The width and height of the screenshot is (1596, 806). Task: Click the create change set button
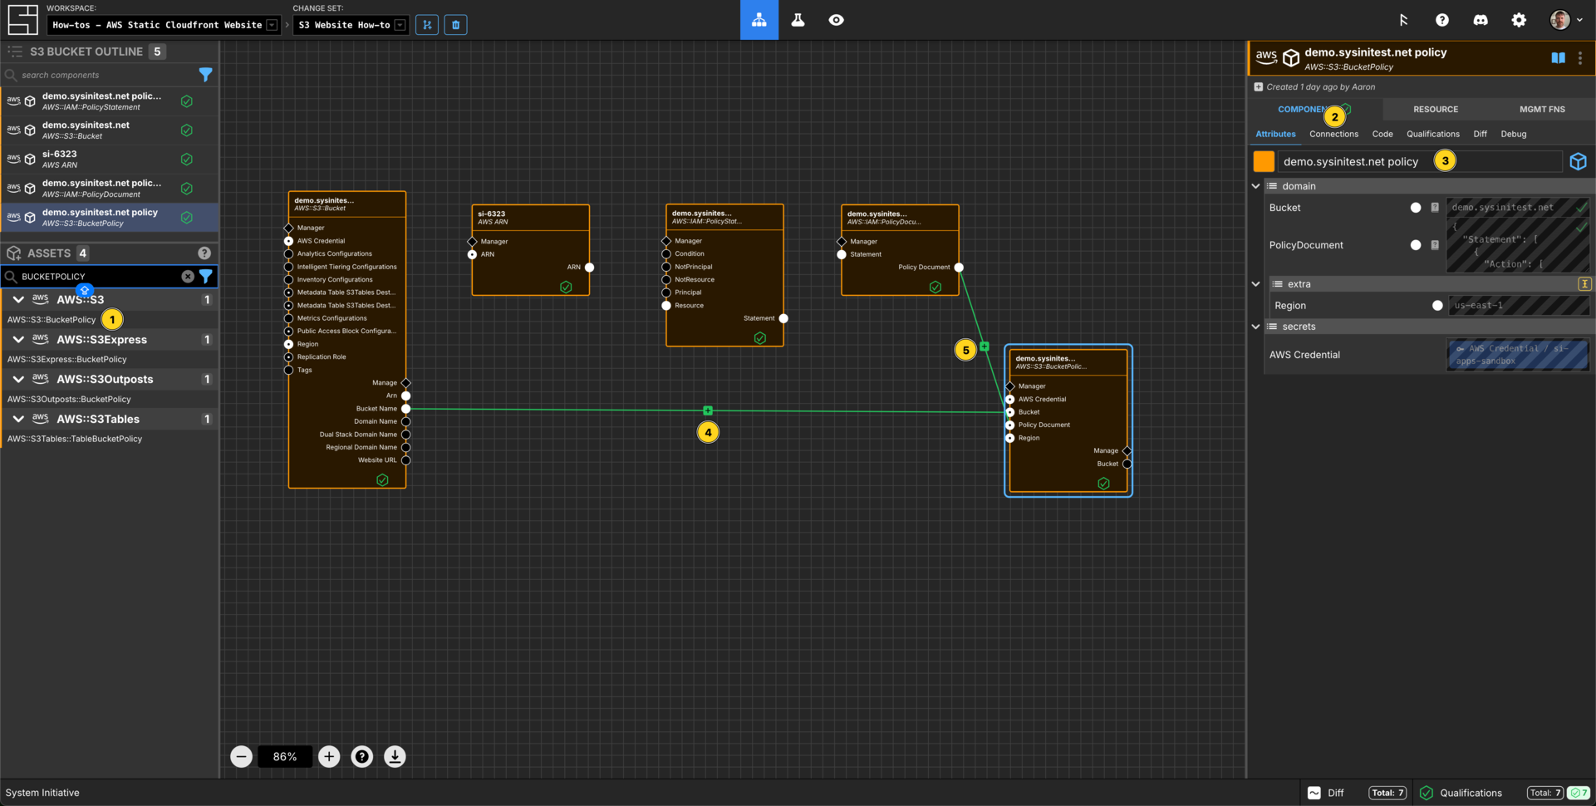[427, 25]
